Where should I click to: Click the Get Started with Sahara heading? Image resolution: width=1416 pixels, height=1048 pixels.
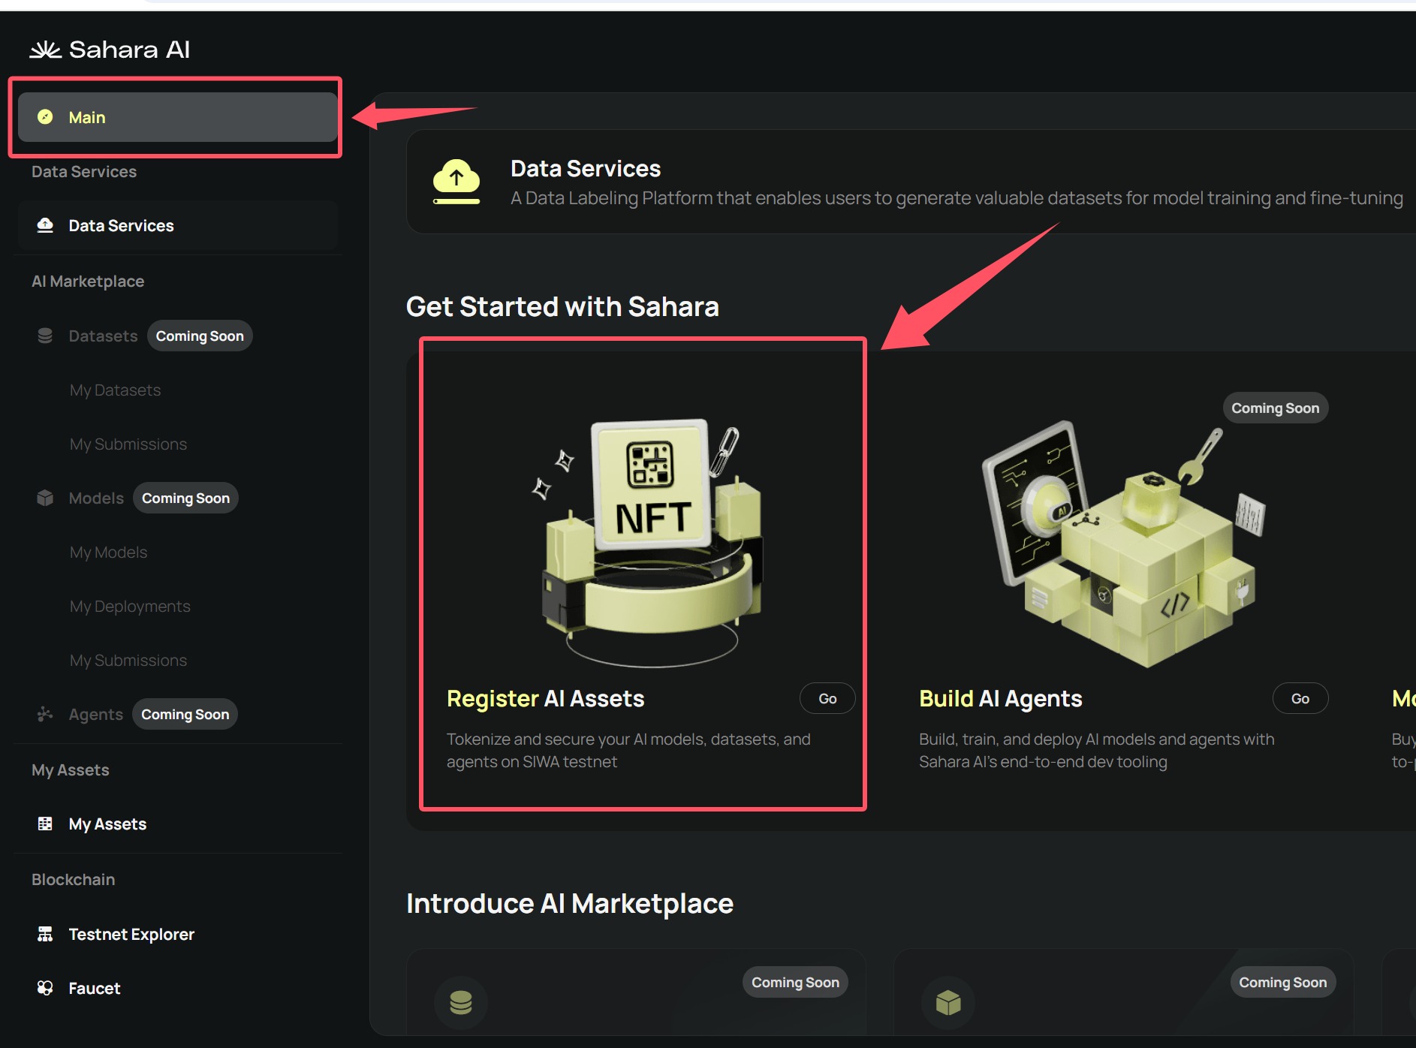point(562,306)
